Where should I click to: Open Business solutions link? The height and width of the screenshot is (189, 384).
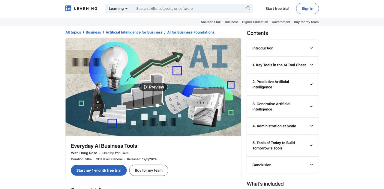tap(232, 22)
